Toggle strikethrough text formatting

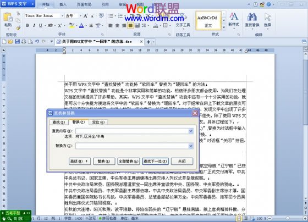(x=50, y=25)
